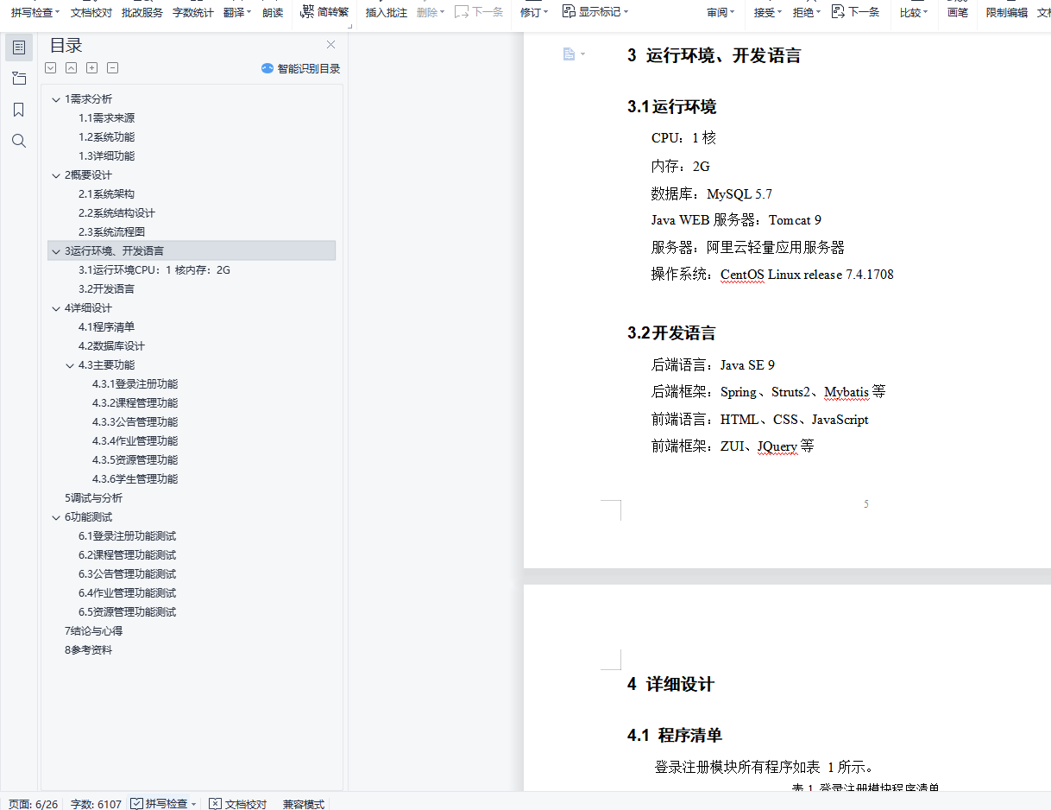
Task: Click the expand-all outline levels icon
Action: click(51, 68)
